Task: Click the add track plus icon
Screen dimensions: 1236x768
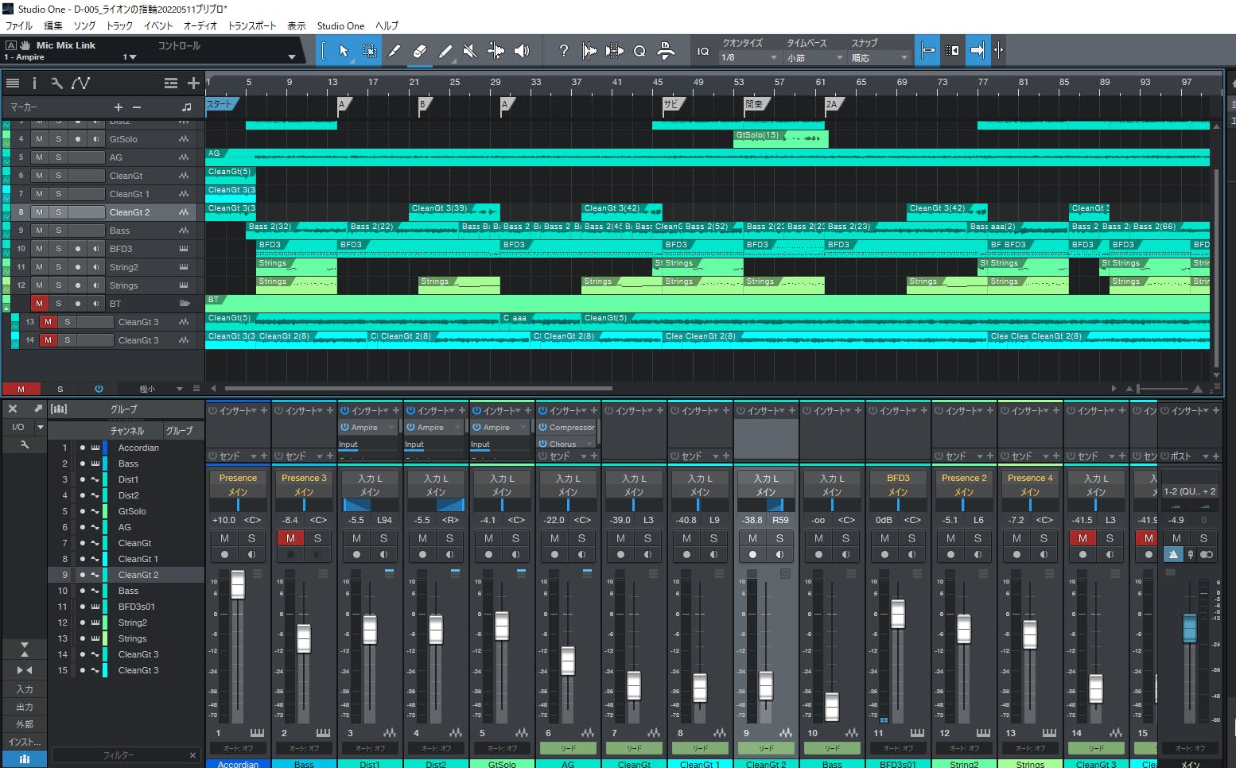Action: (193, 83)
